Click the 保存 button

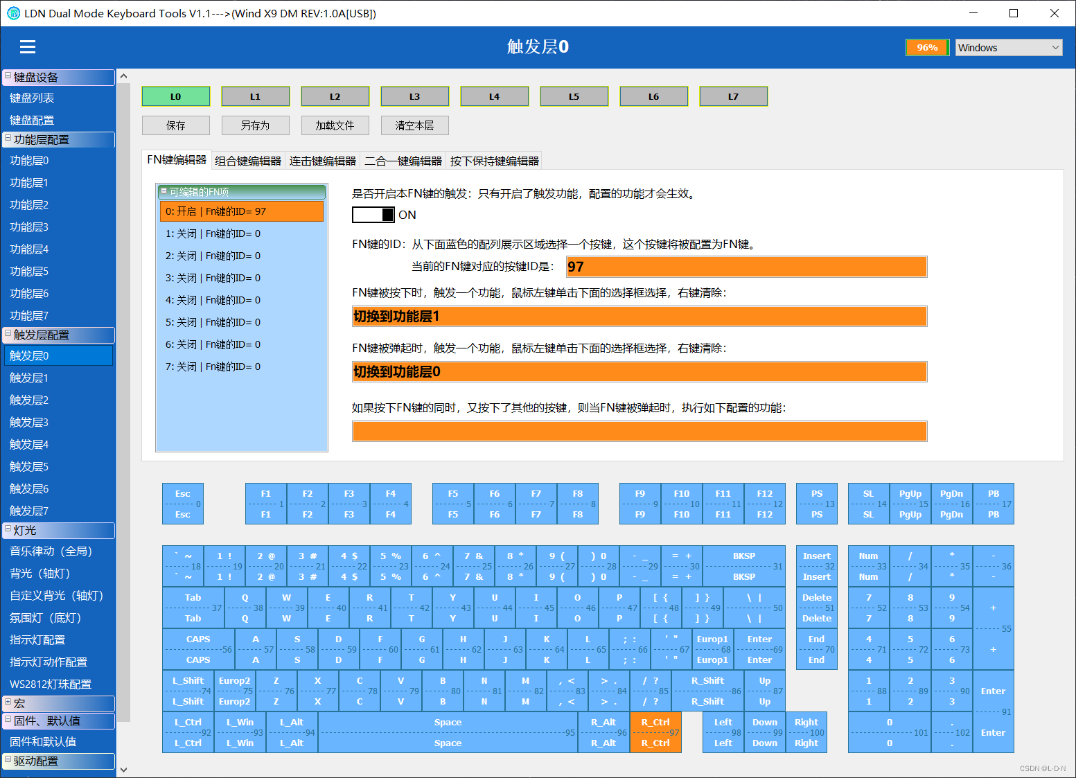176,125
